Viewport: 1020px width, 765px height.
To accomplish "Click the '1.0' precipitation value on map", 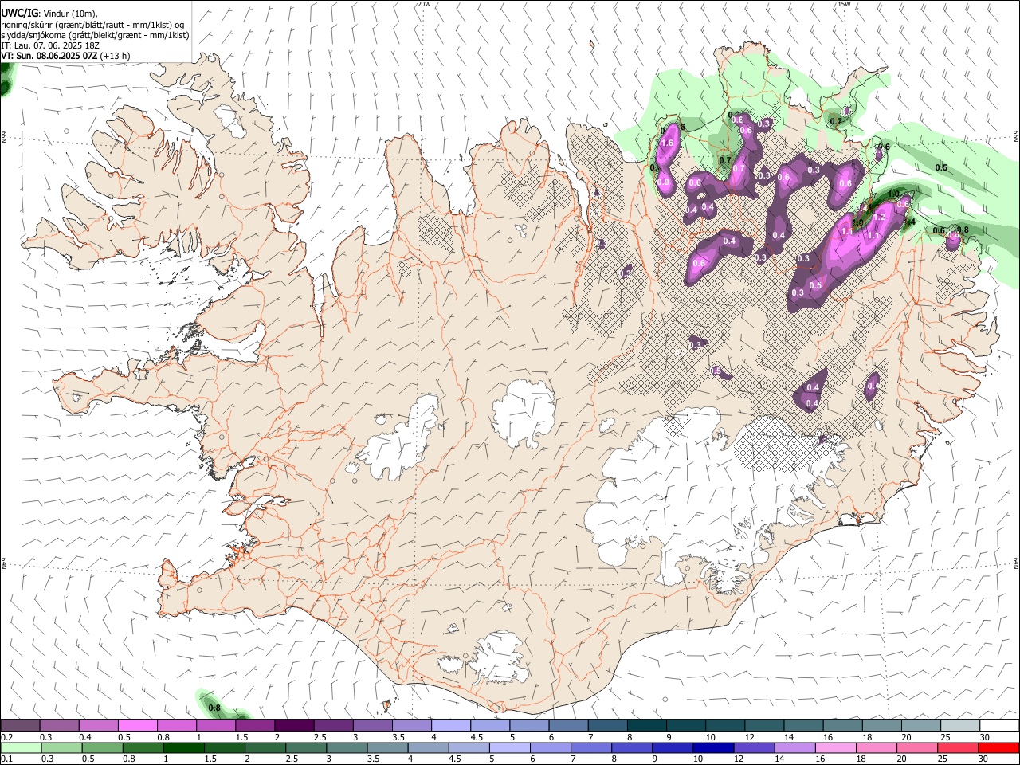I will [x=893, y=194].
